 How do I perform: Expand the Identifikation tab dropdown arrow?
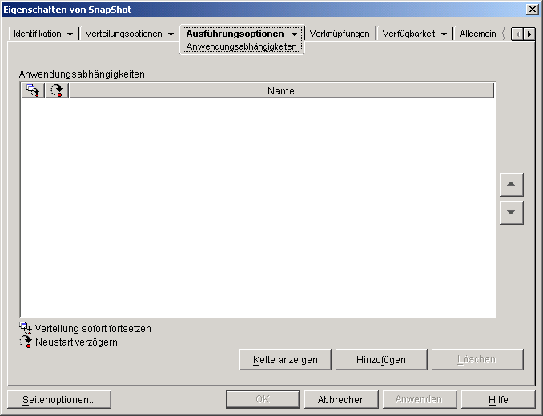(70, 34)
